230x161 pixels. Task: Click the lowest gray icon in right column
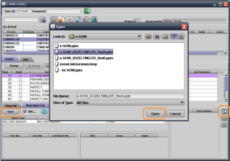tap(224, 125)
